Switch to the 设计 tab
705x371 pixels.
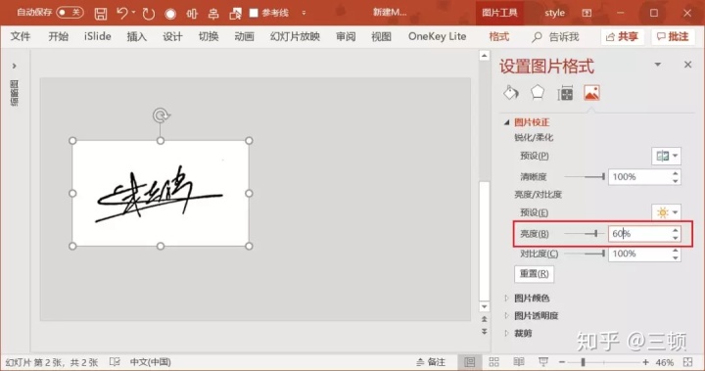pyautogui.click(x=172, y=36)
